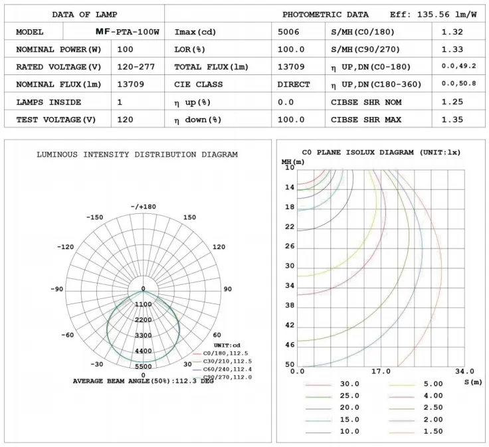Select the 2.50 lux legend value

click(x=433, y=407)
